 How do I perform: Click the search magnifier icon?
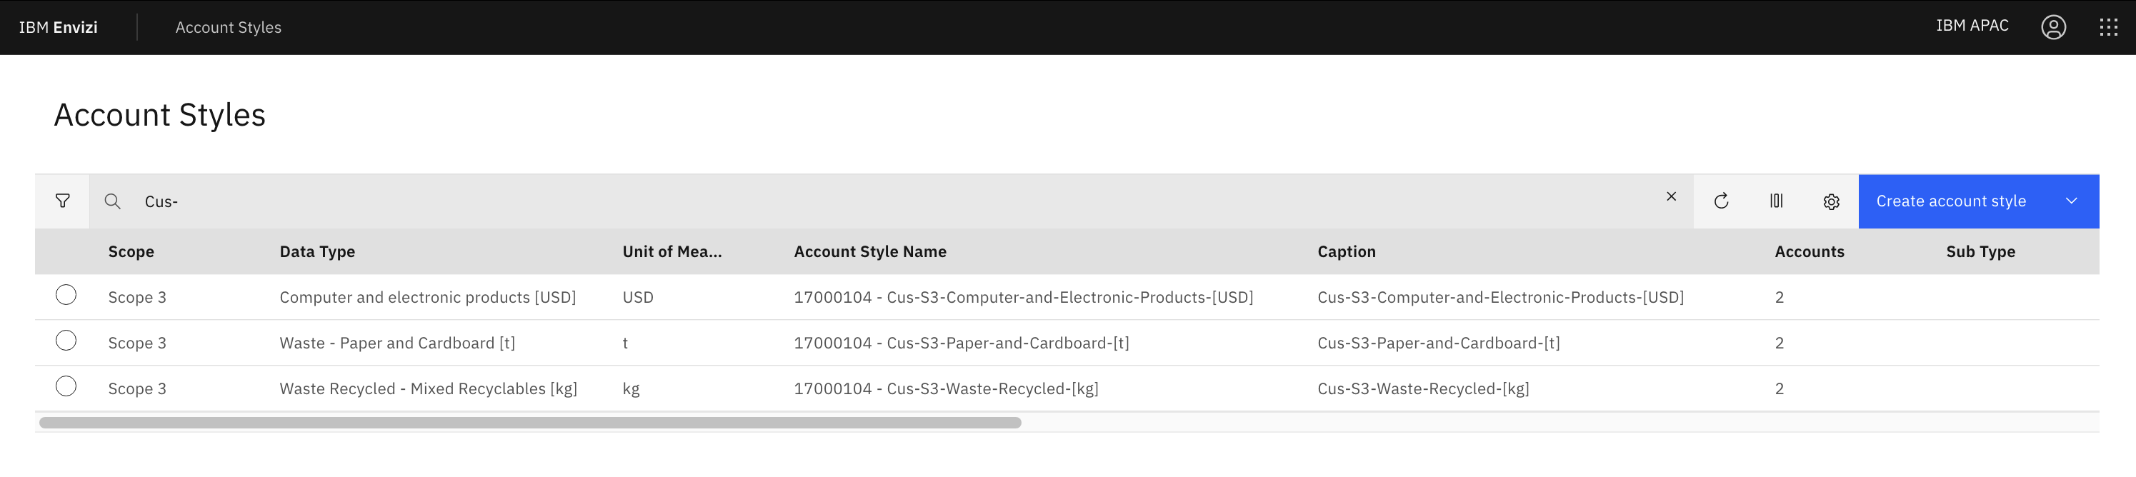click(113, 201)
